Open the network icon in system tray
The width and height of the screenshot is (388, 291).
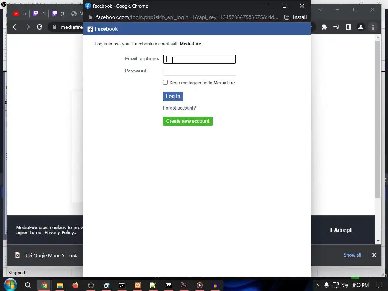pos(336,285)
